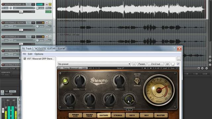This screenshot has height=119, width=212.
Task: Select the STRINGS tab
Action: (118, 115)
